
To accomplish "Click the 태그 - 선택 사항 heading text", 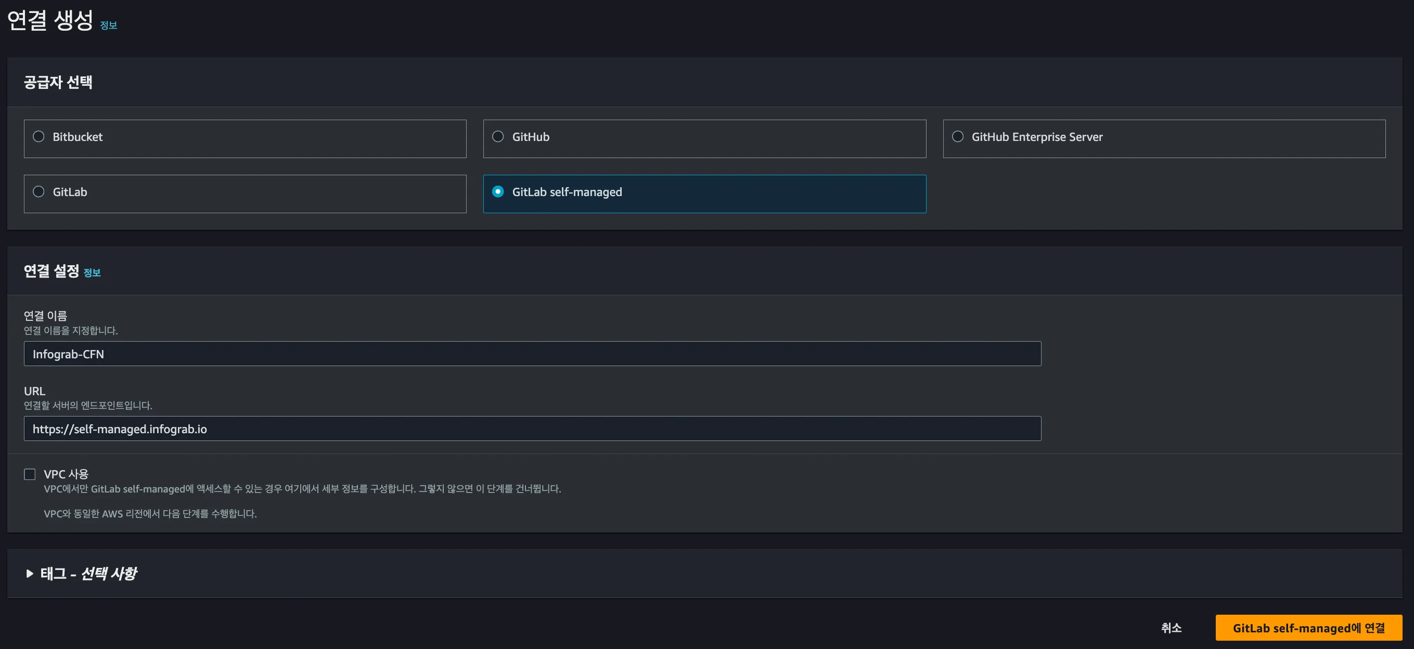I will tap(88, 574).
